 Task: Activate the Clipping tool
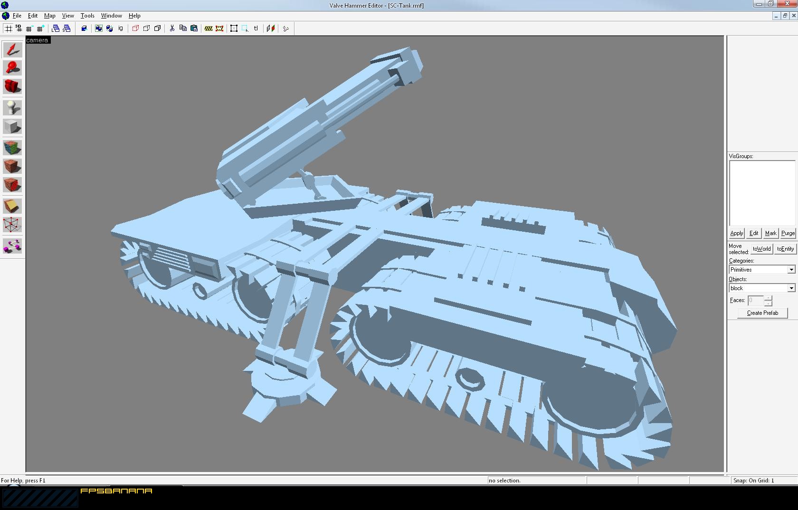(x=12, y=206)
